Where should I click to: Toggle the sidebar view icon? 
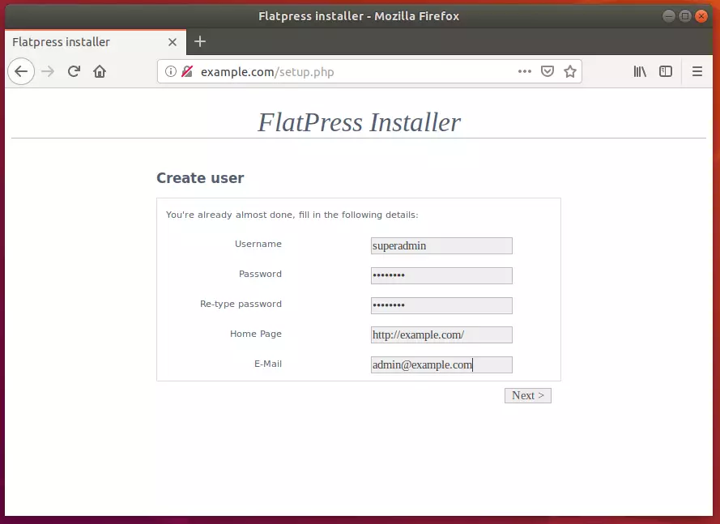pos(666,71)
